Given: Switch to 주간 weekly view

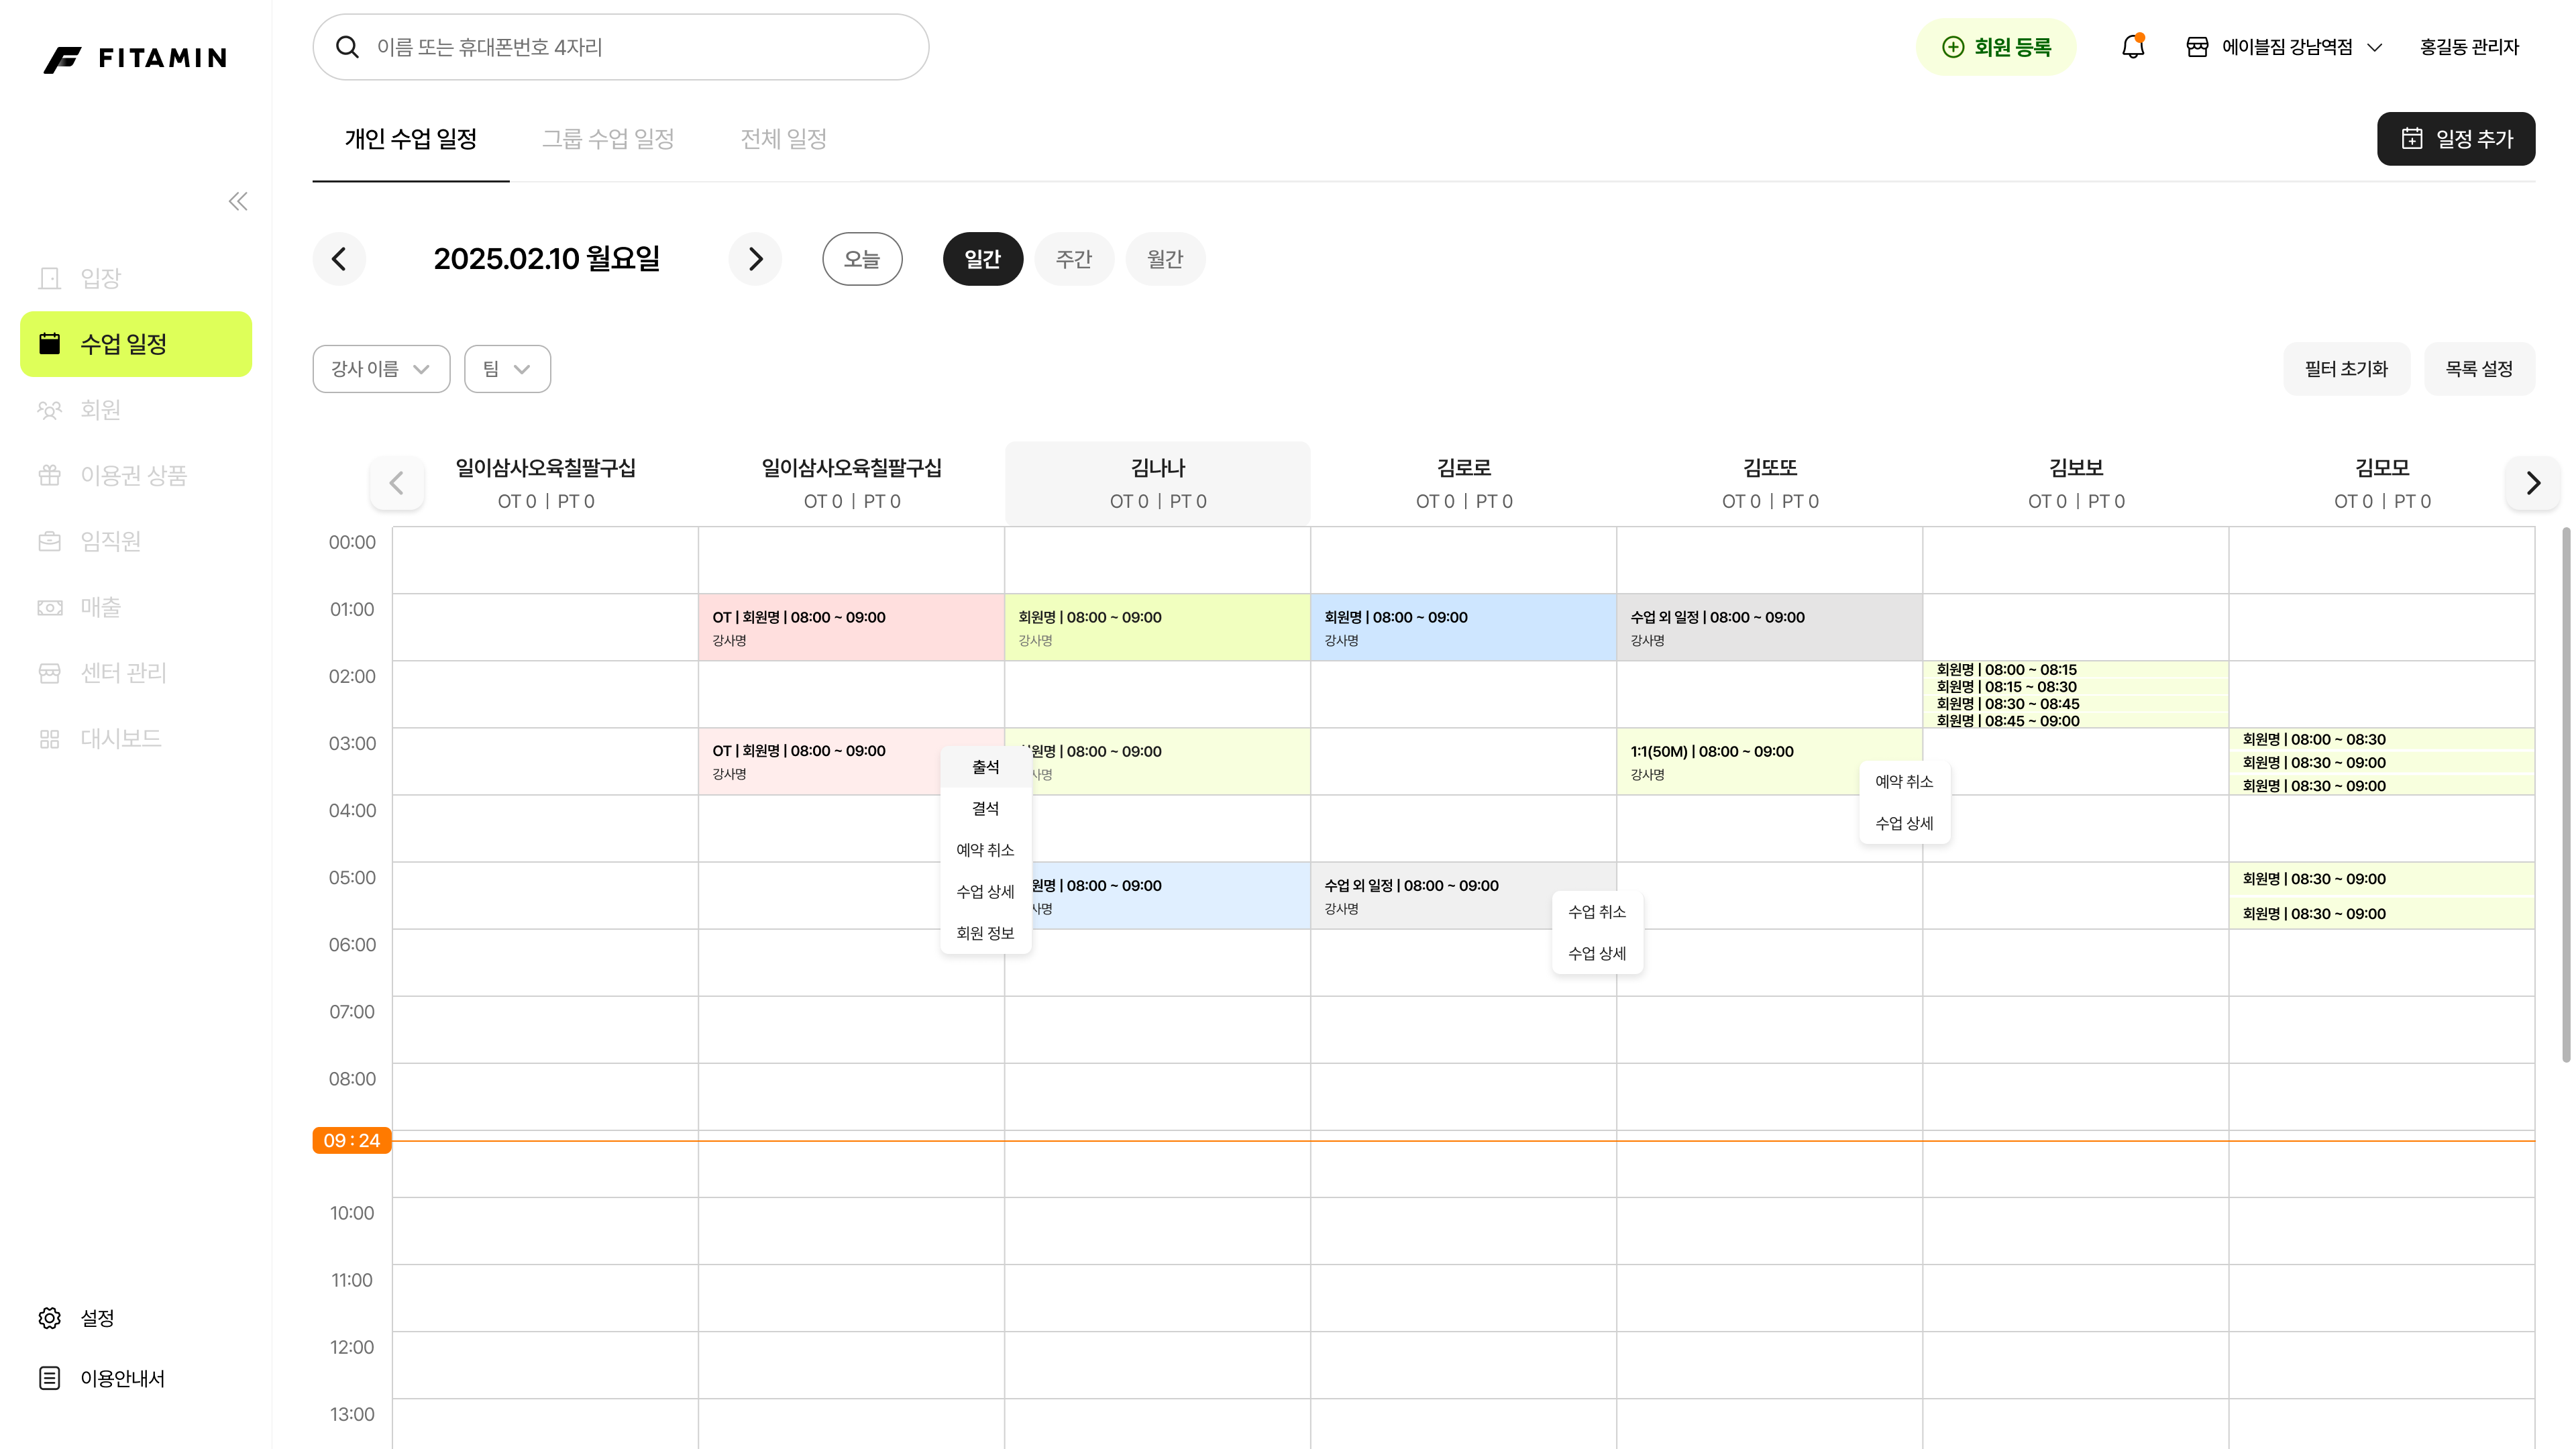Looking at the screenshot, I should 1073,259.
